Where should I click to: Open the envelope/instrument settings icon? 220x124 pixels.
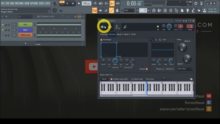click(118, 27)
